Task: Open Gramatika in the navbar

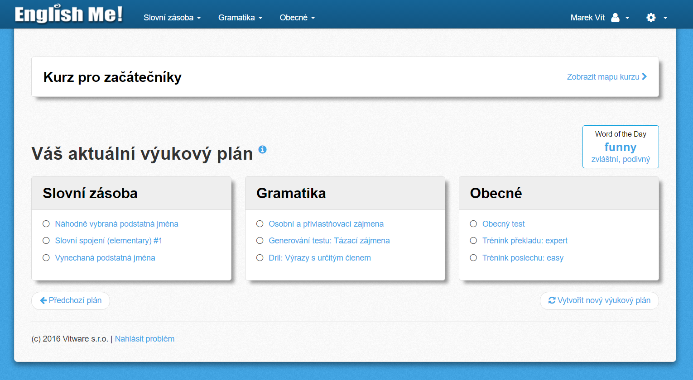Action: (236, 18)
